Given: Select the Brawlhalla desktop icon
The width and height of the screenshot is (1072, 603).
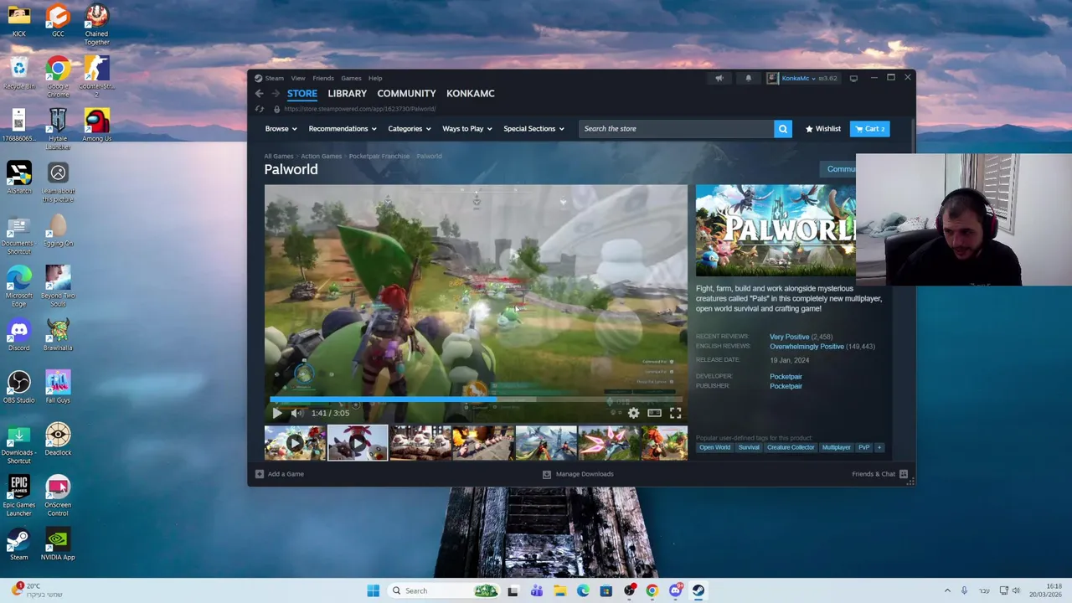Looking at the screenshot, I should point(58,334).
